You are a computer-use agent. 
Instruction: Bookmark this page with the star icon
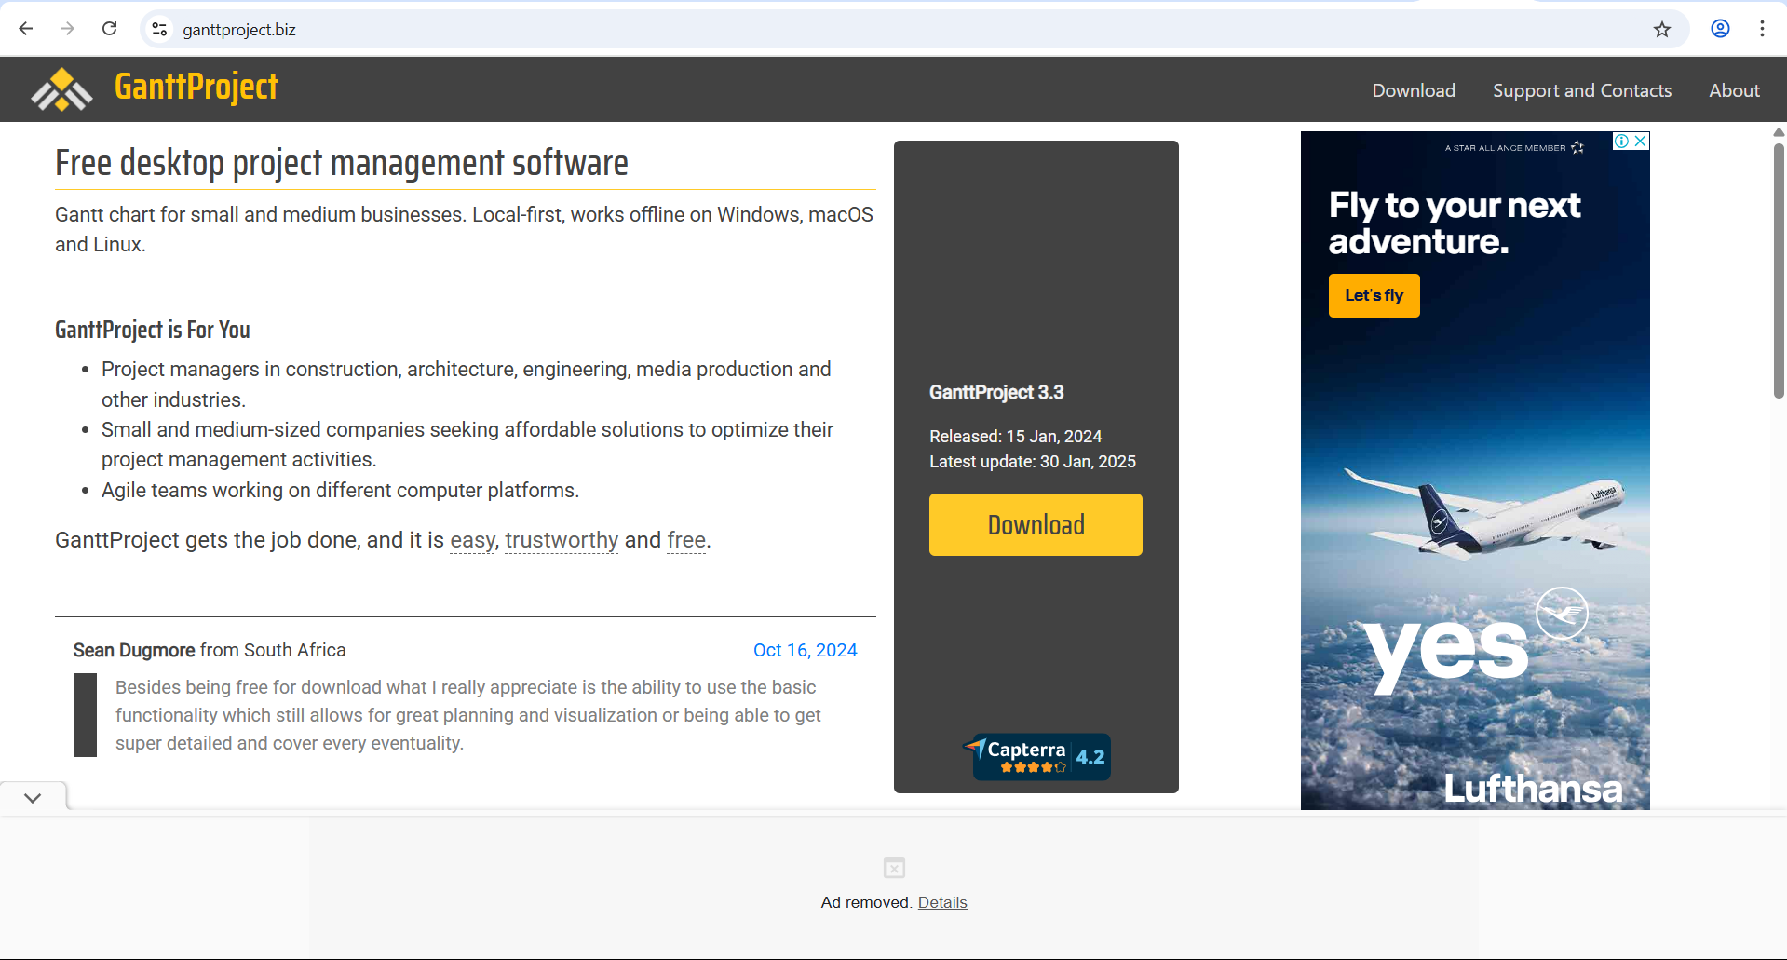pos(1662,30)
